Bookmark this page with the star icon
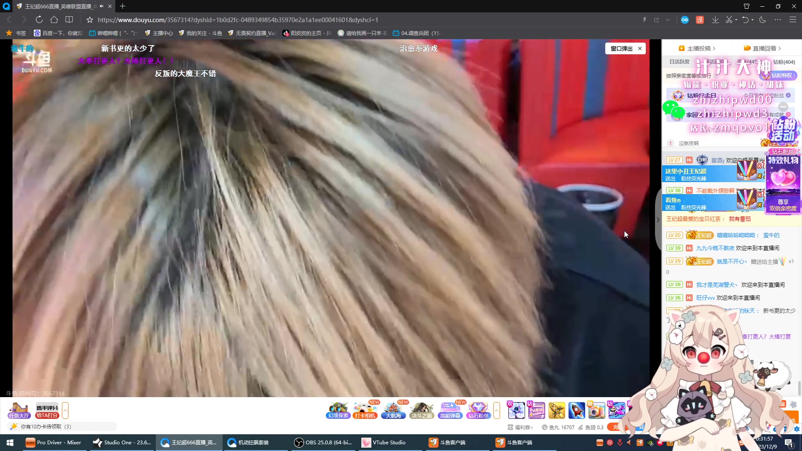This screenshot has width=802, height=451. 89,20
